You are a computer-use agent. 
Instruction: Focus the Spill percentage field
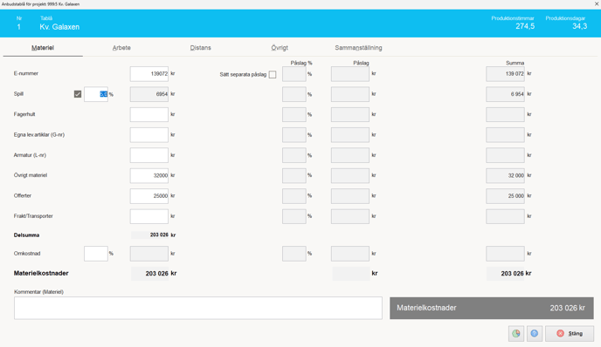(x=96, y=94)
